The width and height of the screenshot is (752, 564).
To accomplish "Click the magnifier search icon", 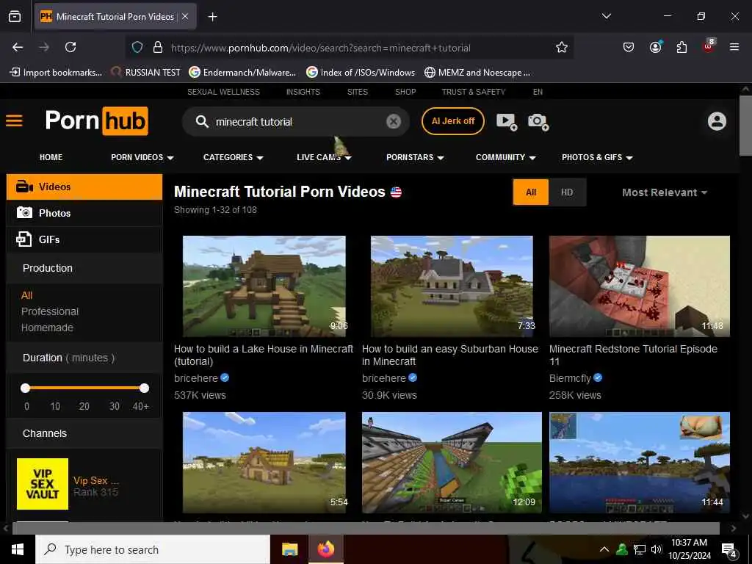I will tap(202, 122).
